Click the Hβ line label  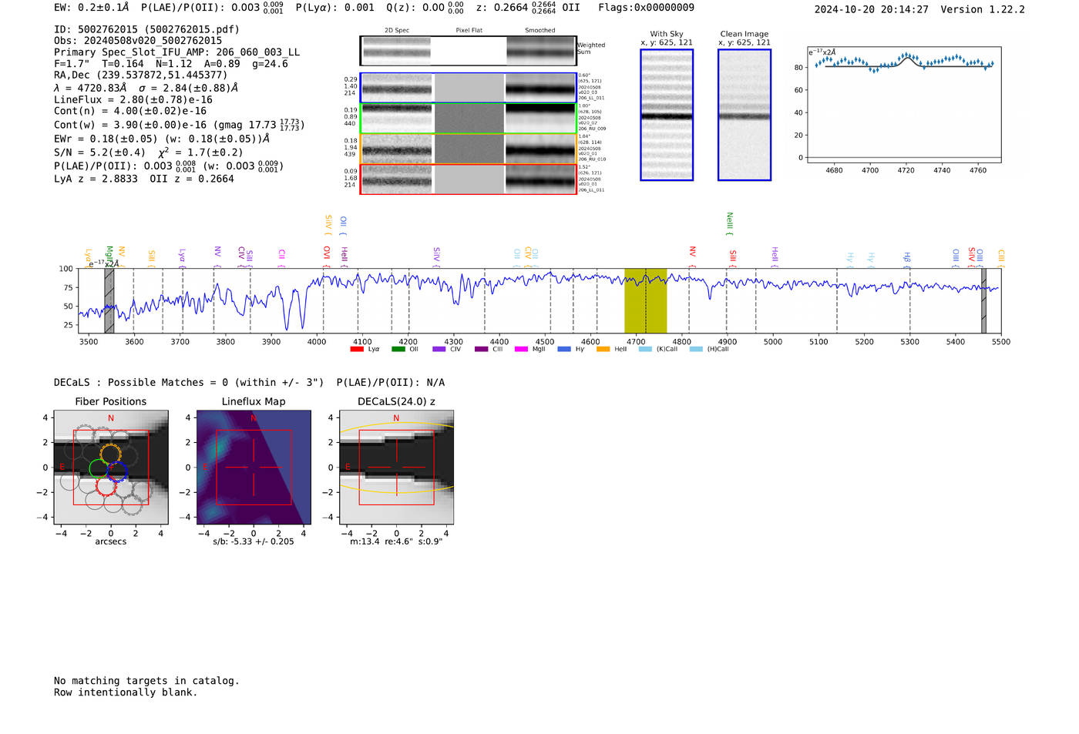pos(907,260)
